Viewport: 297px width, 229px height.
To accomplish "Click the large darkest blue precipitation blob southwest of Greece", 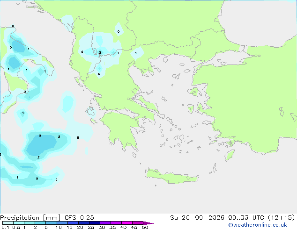I will pyautogui.click(x=41, y=144).
